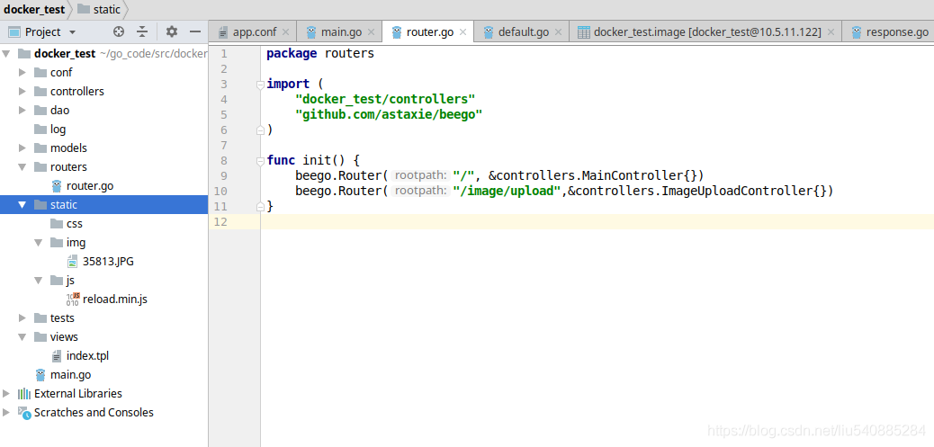This screenshot has height=447, width=934.
Task: Collapse the js folder arrow
Action: [39, 281]
